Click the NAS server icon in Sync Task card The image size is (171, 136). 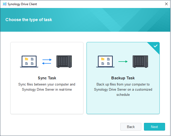click(64, 61)
